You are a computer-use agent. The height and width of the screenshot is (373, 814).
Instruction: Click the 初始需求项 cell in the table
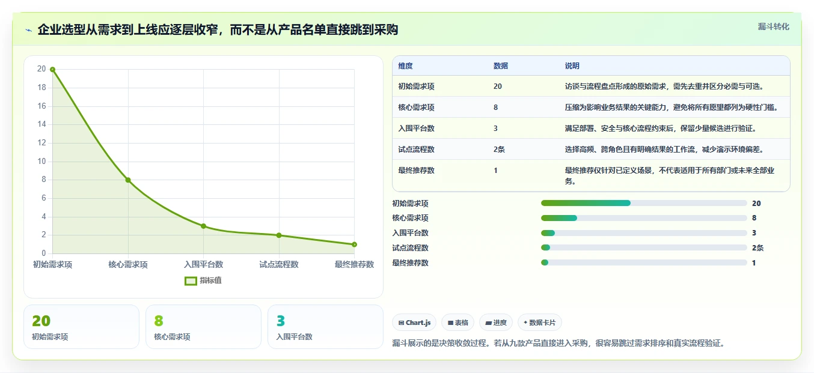(x=416, y=86)
